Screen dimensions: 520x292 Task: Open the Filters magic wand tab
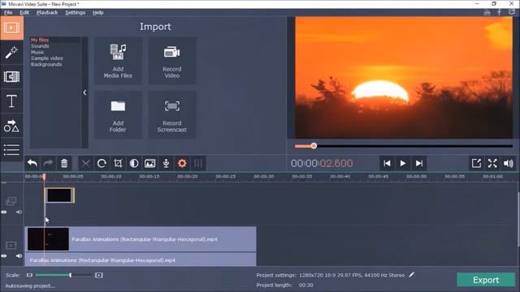pos(11,52)
